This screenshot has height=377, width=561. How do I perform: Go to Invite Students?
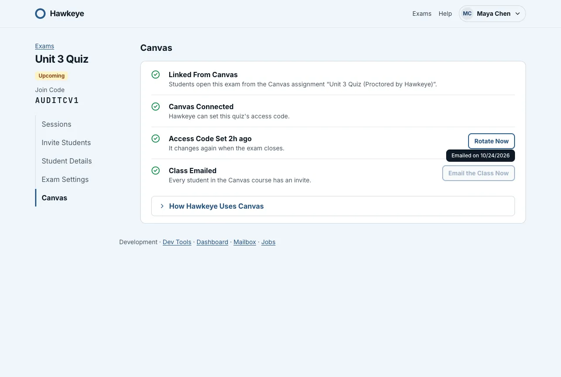pyautogui.click(x=66, y=142)
